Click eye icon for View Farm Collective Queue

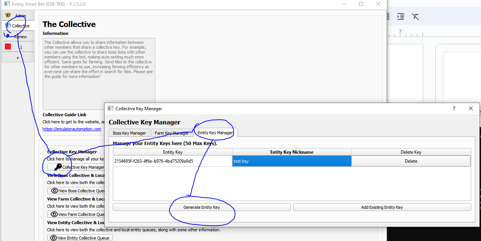(55, 214)
